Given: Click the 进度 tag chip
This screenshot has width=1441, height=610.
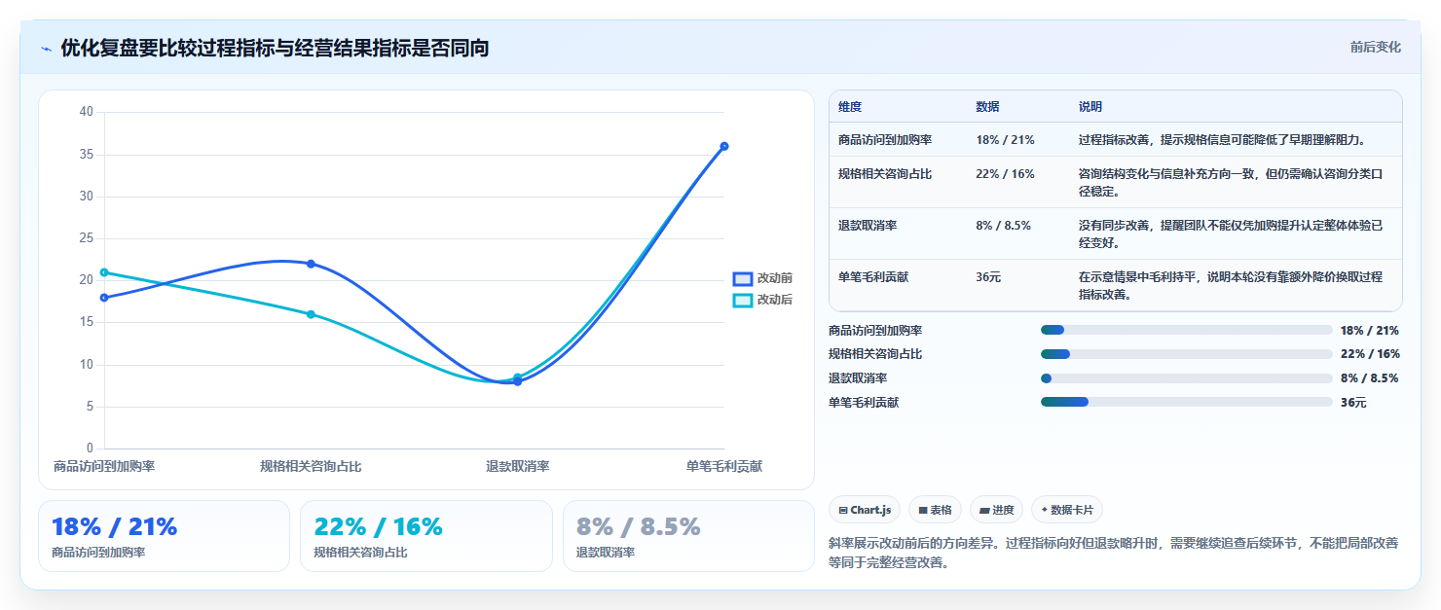Looking at the screenshot, I should [x=996, y=510].
